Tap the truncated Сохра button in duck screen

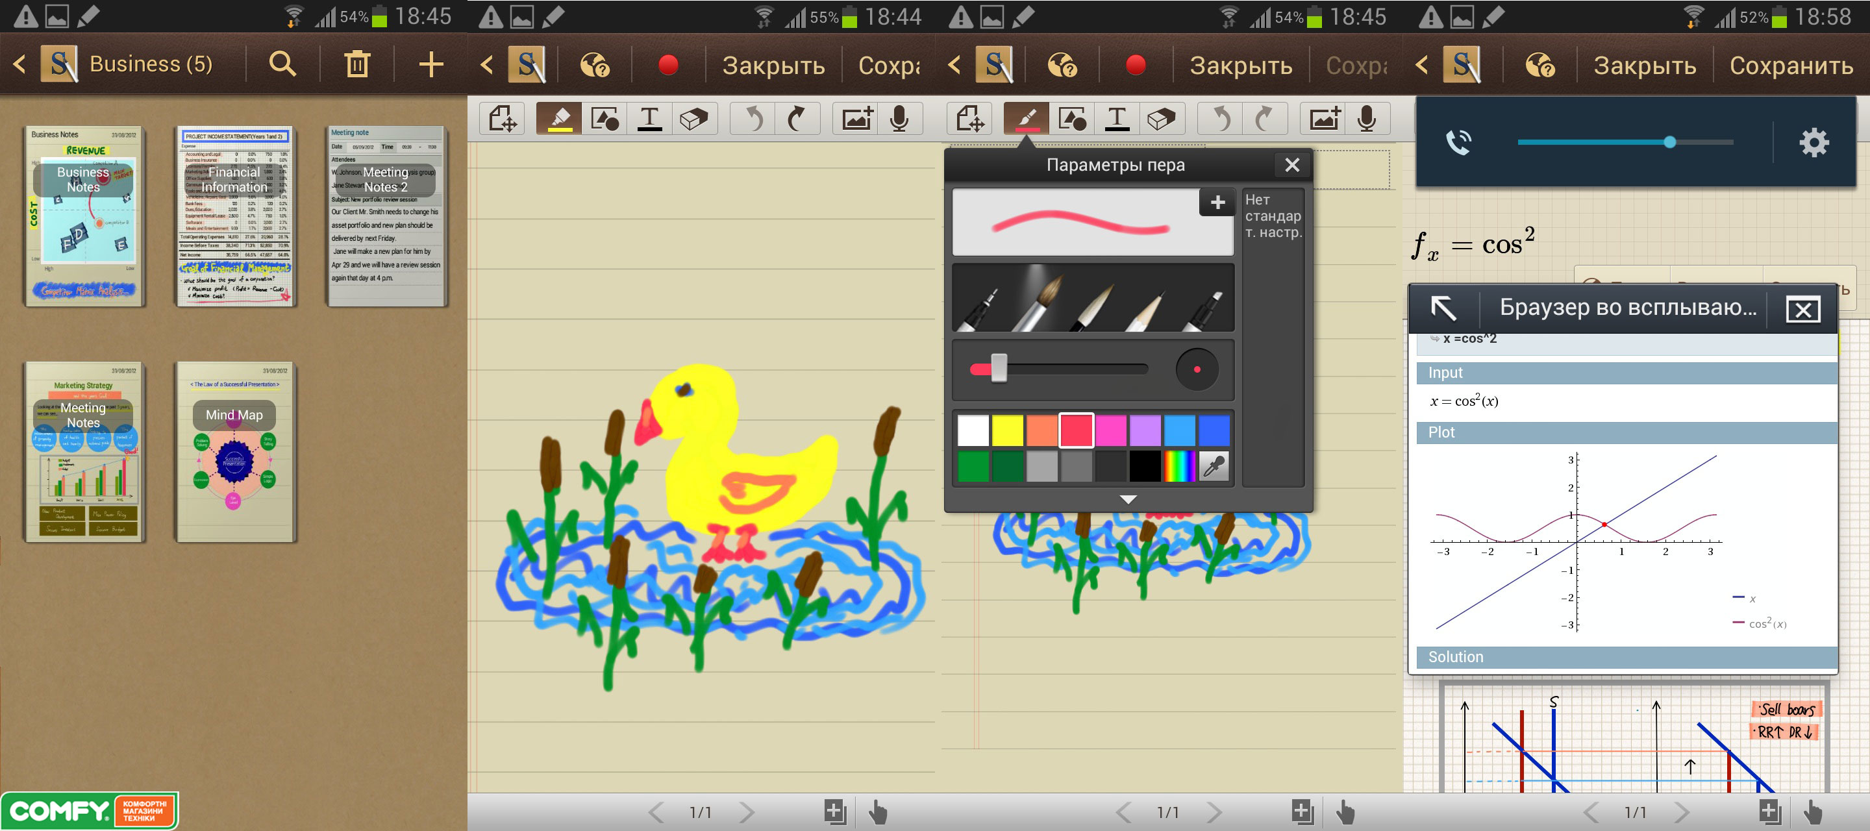click(x=888, y=66)
